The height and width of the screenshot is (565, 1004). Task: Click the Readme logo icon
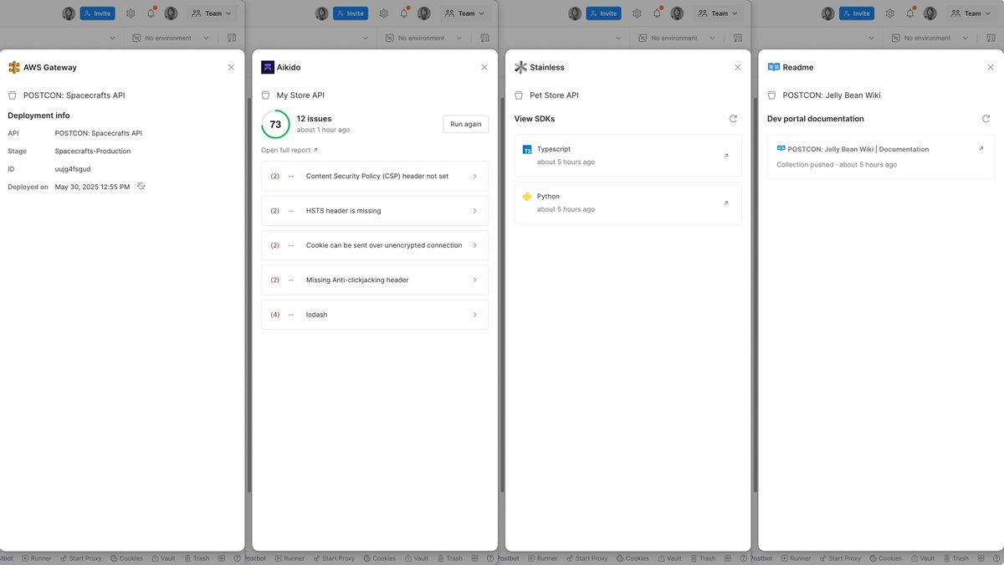[x=773, y=67]
